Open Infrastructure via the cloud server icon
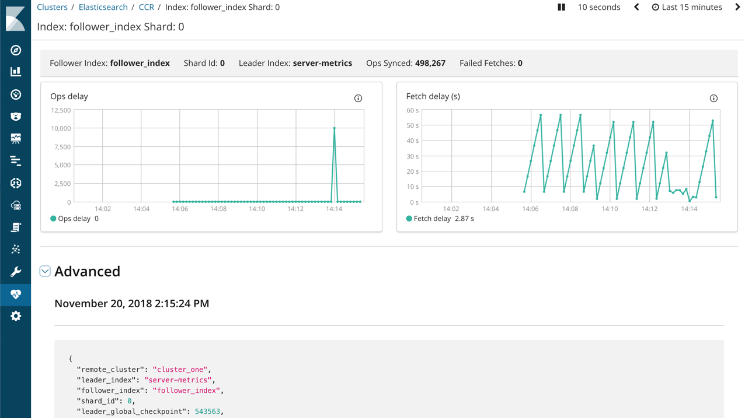Screen dimensions: 745x418 click(x=16, y=205)
